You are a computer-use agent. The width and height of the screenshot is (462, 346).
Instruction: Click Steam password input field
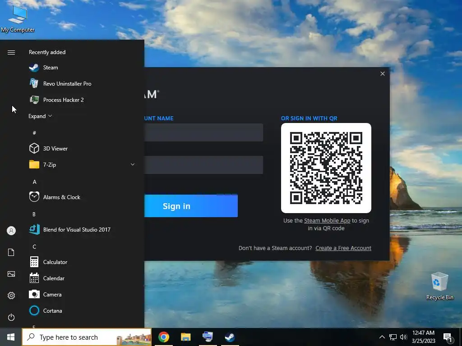coord(203,165)
